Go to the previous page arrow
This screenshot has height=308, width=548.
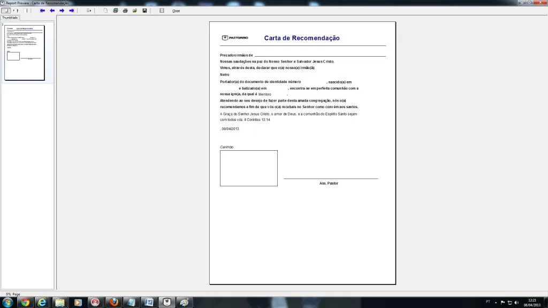pos(52,11)
